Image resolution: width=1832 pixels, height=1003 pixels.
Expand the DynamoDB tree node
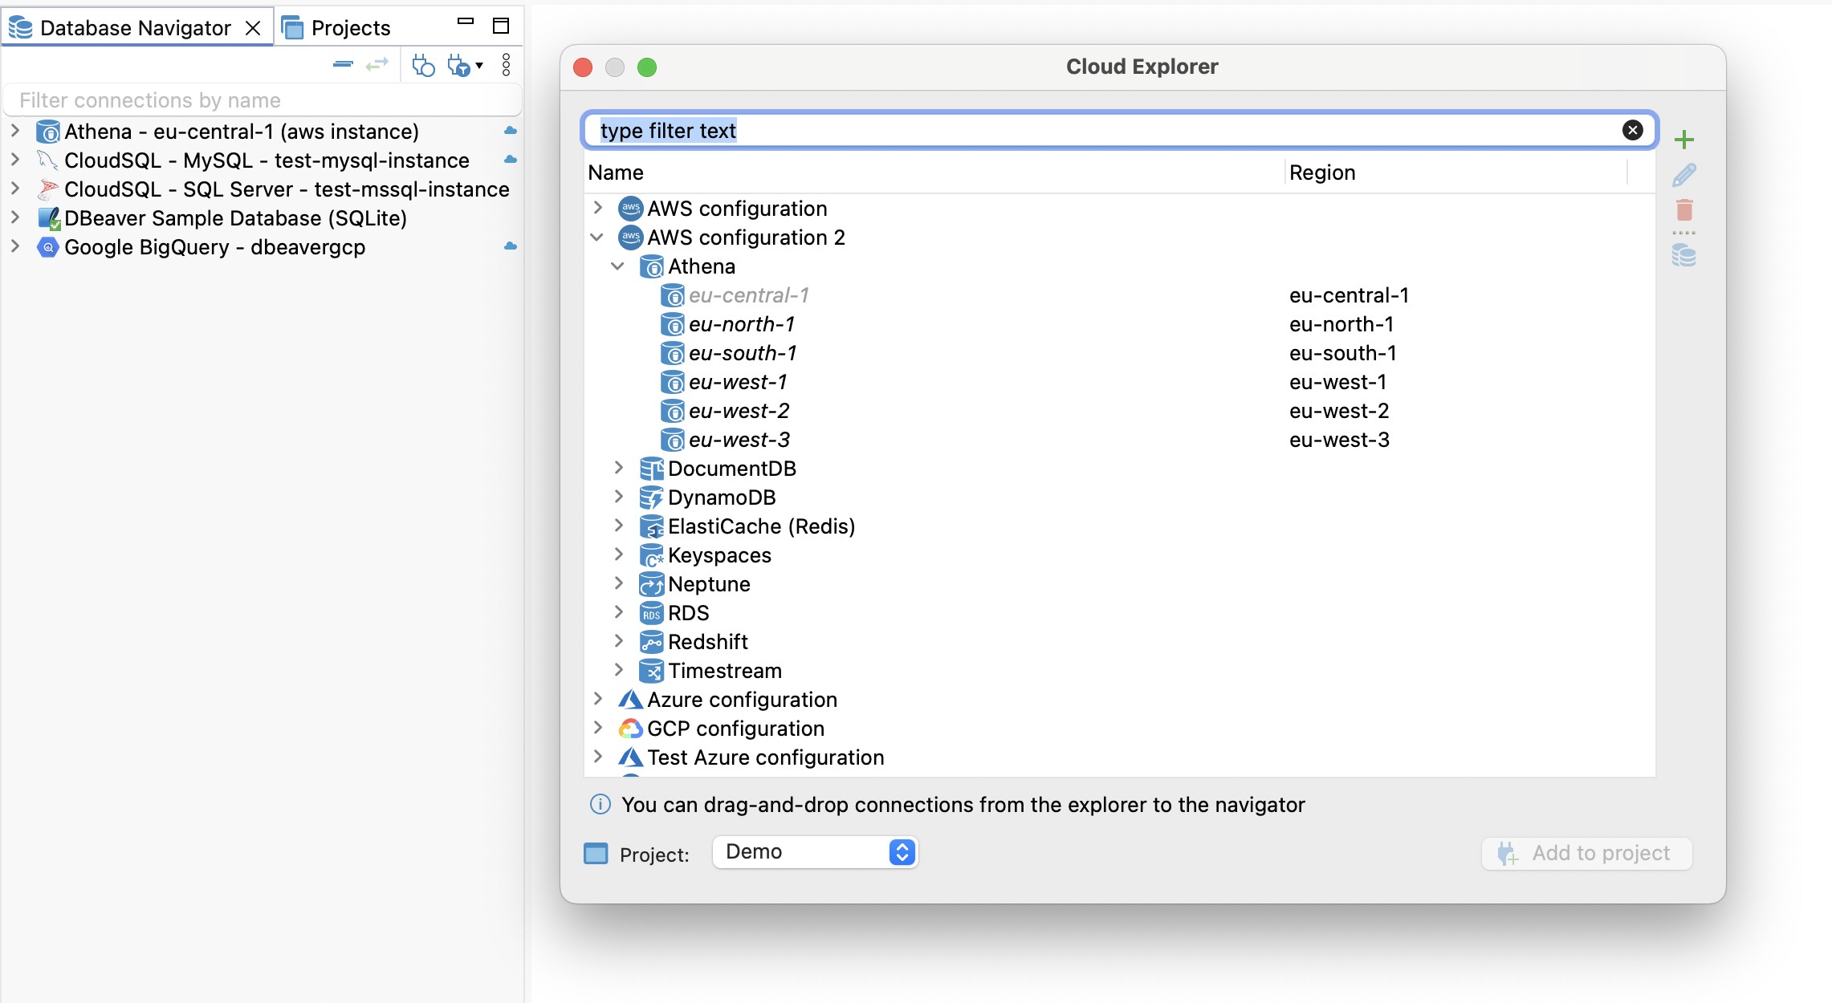[x=618, y=497]
